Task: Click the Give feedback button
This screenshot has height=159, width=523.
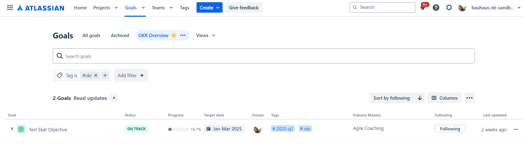Action: [x=244, y=7]
